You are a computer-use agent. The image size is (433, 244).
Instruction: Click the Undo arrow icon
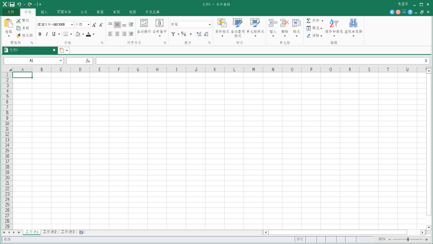pos(19,4)
